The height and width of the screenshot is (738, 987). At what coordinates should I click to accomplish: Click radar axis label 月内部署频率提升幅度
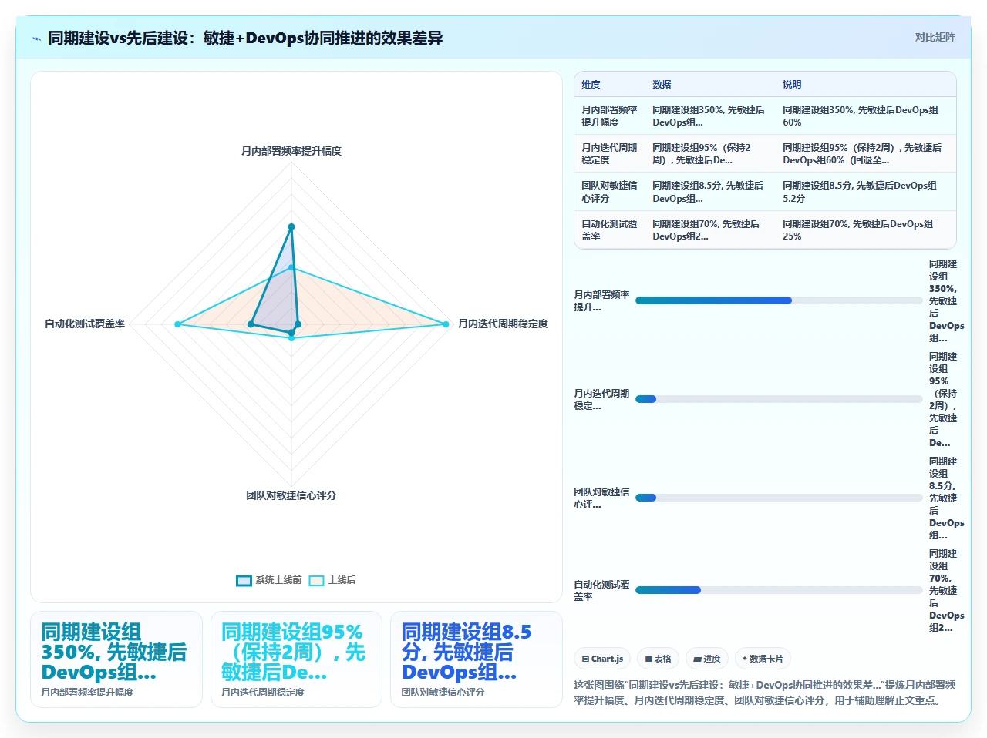(291, 151)
